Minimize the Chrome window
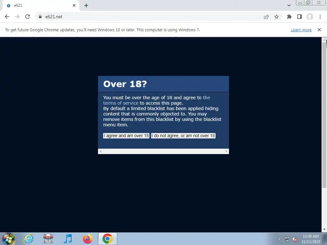This screenshot has width=327, height=245. click(x=300, y=3)
